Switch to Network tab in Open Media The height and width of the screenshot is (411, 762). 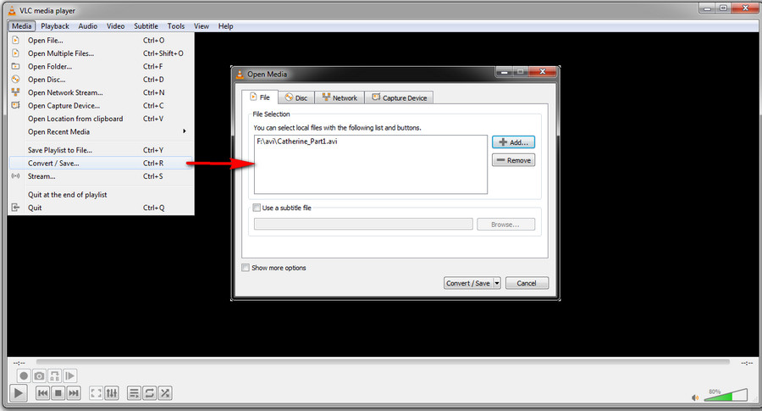point(340,97)
